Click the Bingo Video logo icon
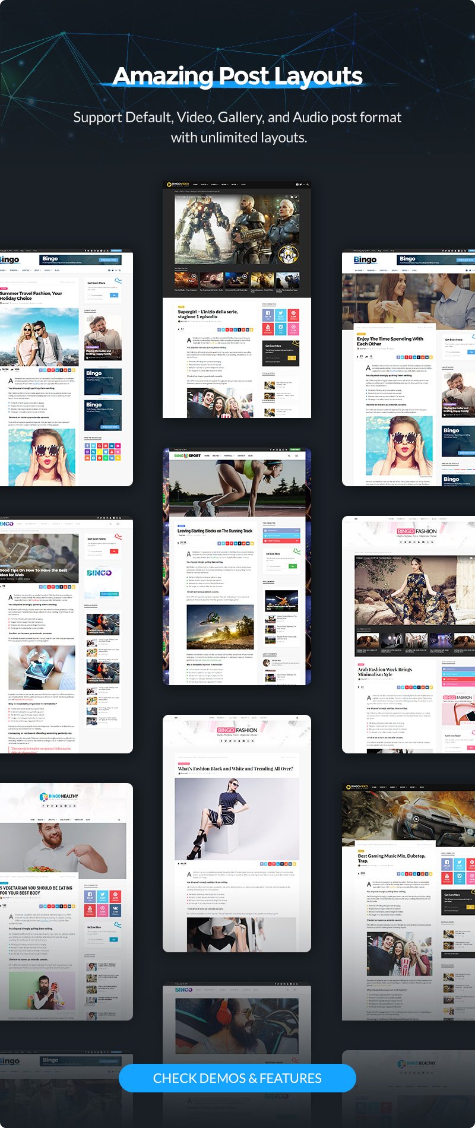 click(x=169, y=185)
